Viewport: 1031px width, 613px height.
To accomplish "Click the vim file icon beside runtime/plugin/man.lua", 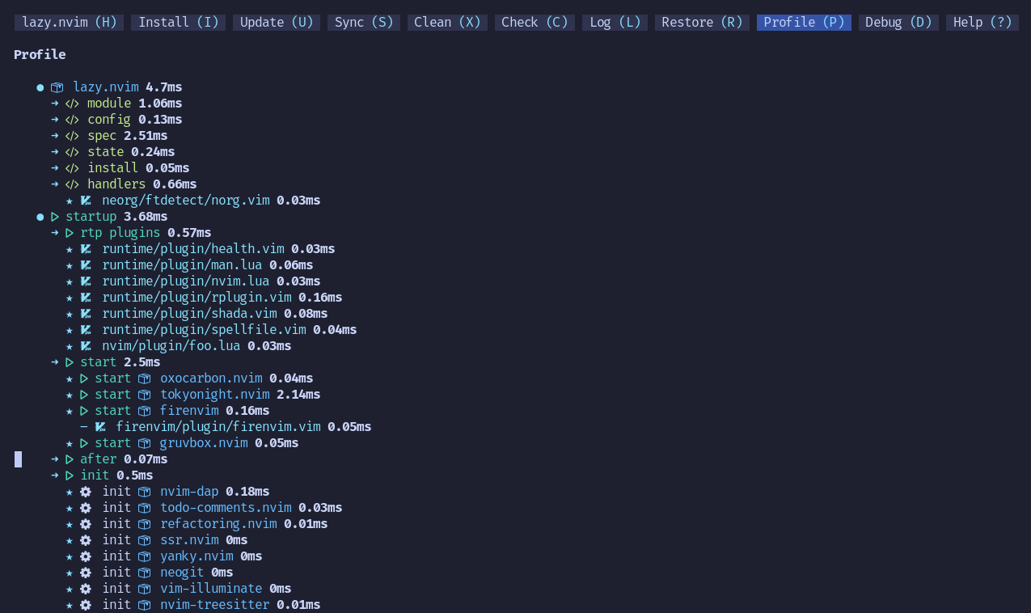I will click(x=86, y=265).
